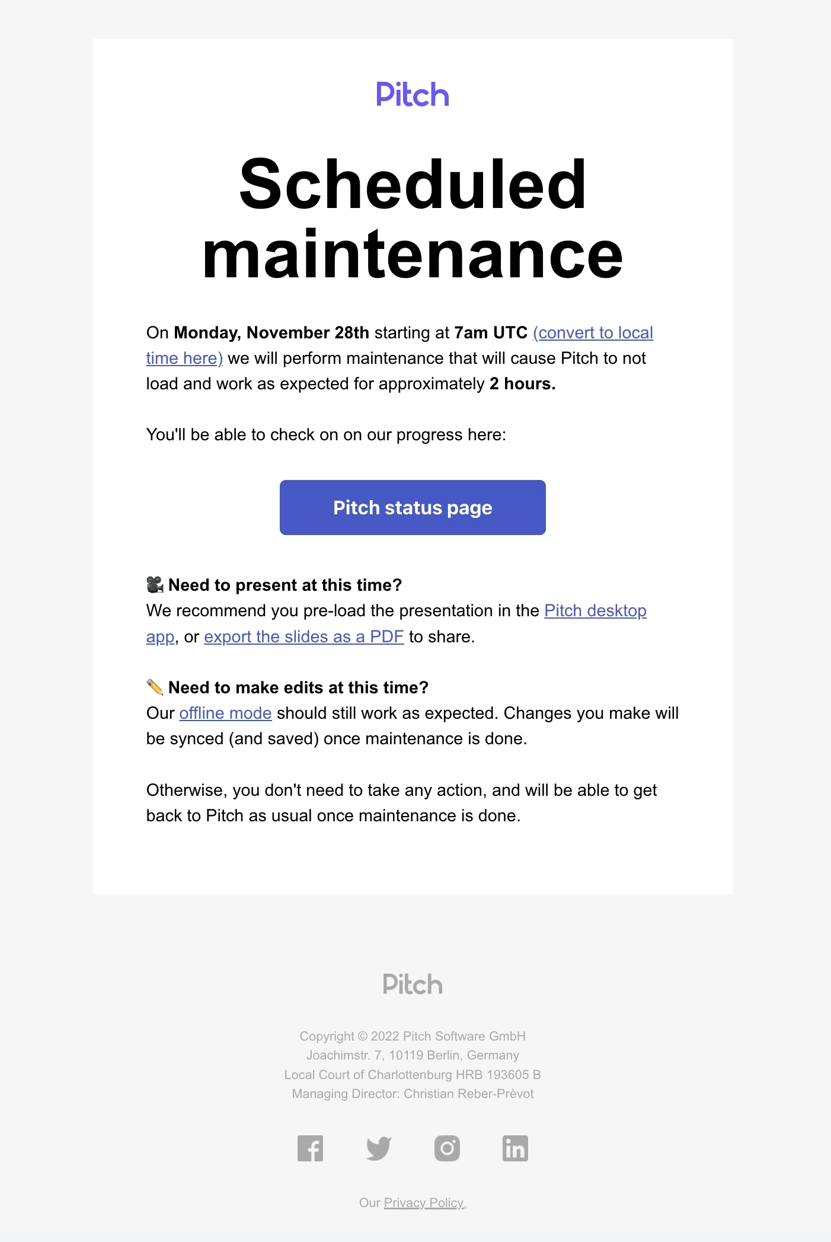Screen dimensions: 831x1242
Task: Click the 7am UTC time text
Action: tap(490, 332)
